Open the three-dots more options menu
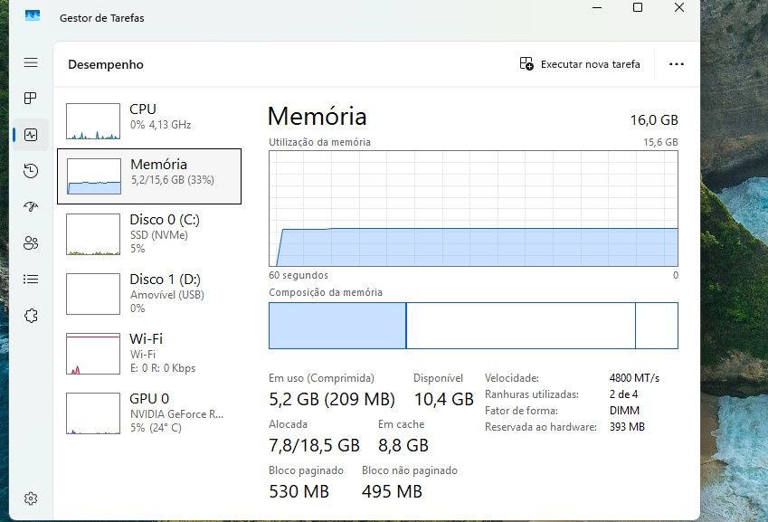 676,64
